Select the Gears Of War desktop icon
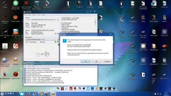Image resolution: width=171 pixels, height=96 pixels. pyautogui.click(x=15, y=75)
